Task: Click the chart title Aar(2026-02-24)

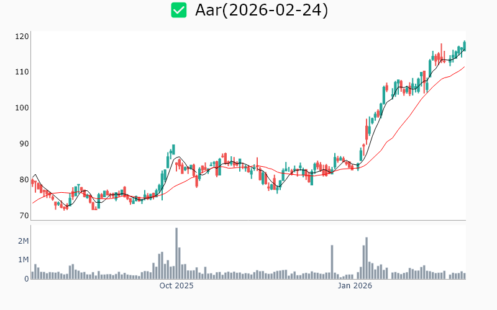Action: [x=262, y=11]
